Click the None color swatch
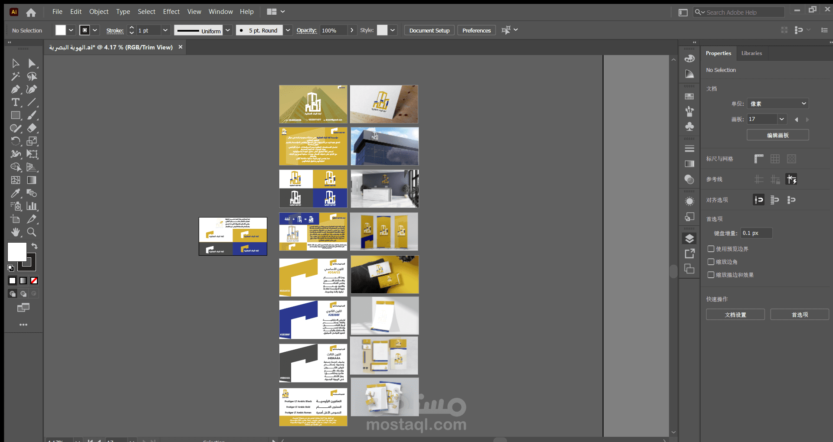The width and height of the screenshot is (833, 442). tap(34, 281)
